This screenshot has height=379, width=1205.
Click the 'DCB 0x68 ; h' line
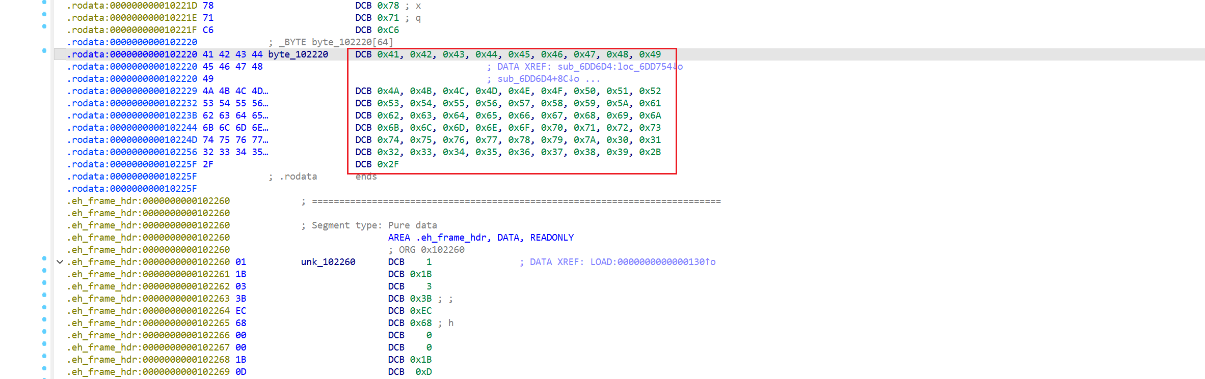pyautogui.click(x=420, y=323)
